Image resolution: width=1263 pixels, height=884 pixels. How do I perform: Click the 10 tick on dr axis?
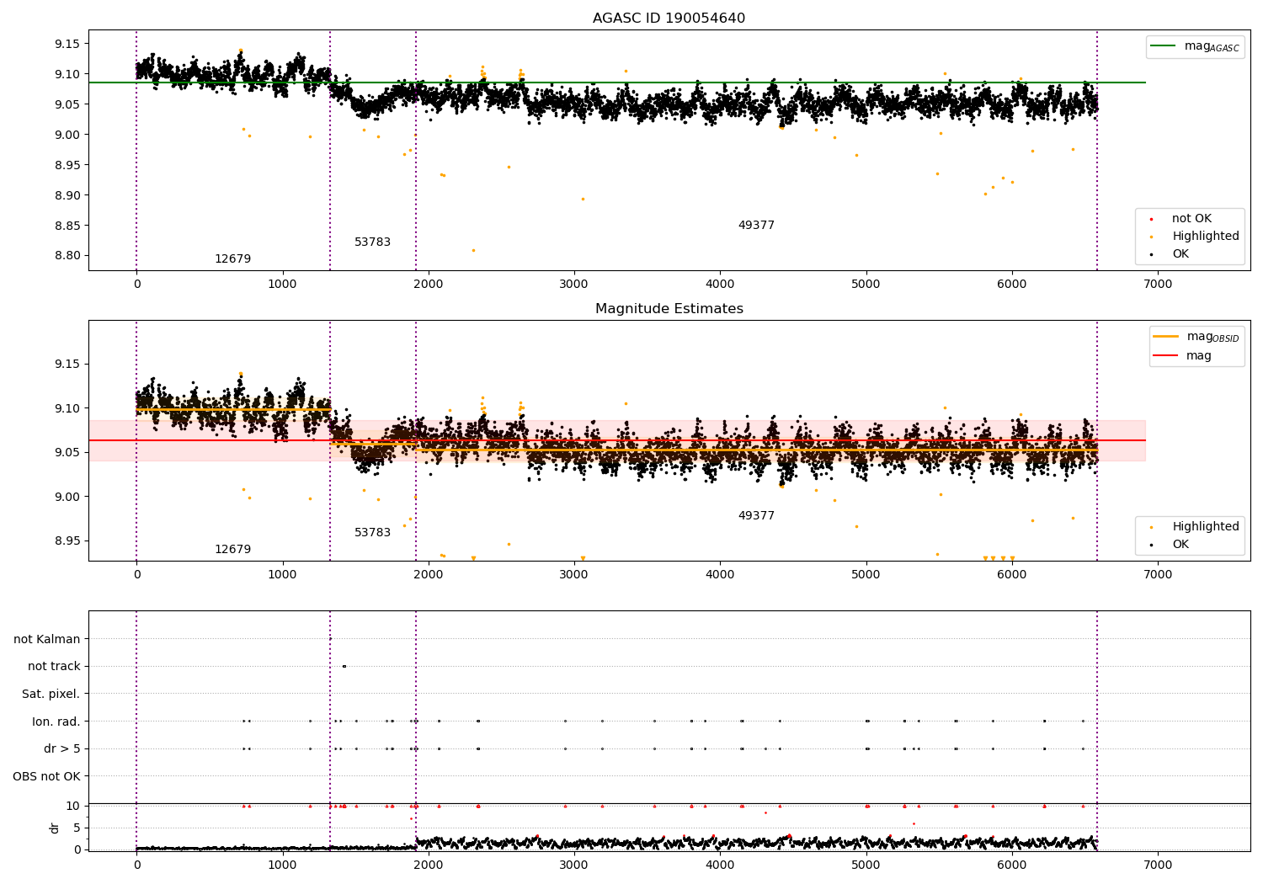(x=73, y=806)
